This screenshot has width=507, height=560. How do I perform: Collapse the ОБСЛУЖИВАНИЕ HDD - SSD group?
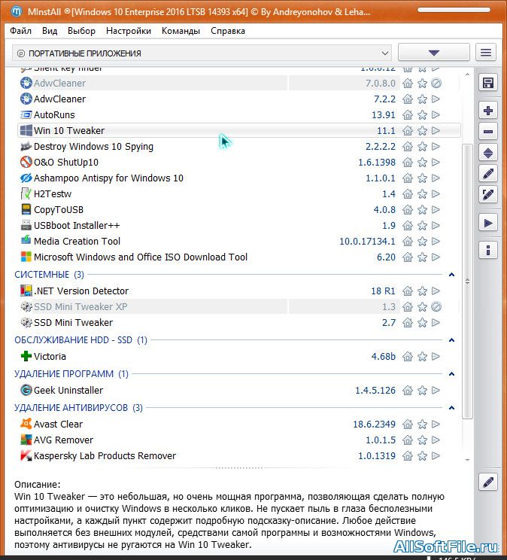pyautogui.click(x=451, y=340)
